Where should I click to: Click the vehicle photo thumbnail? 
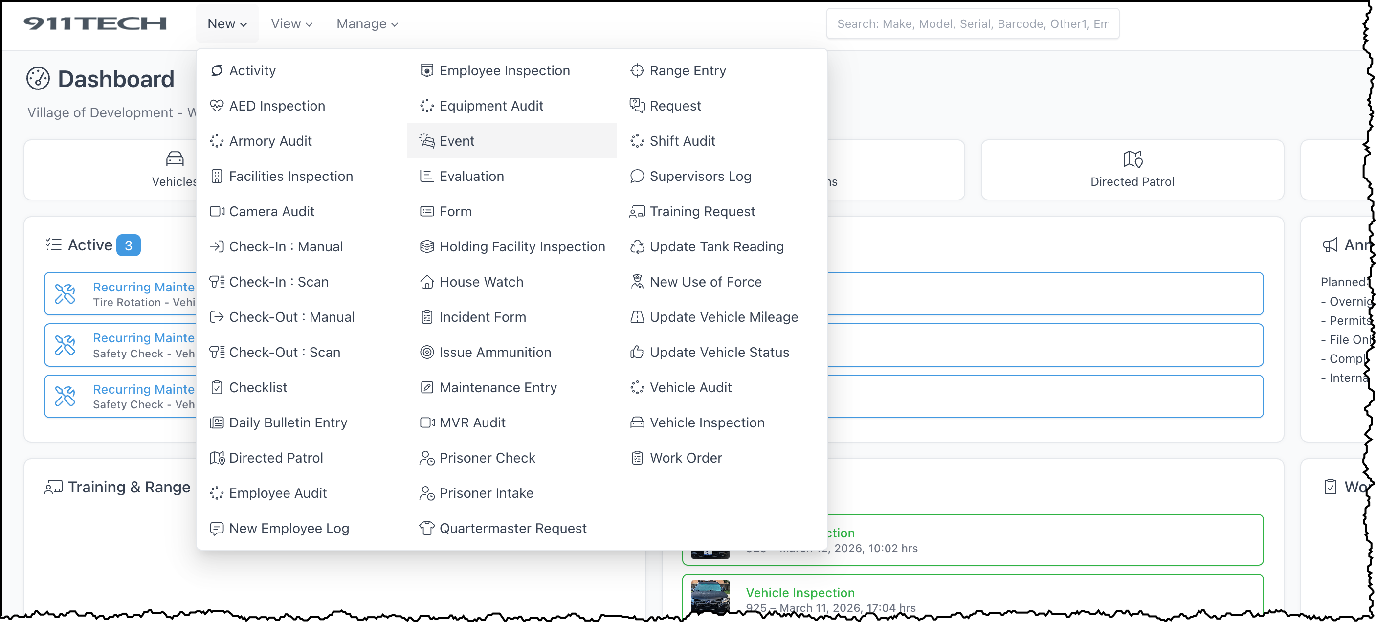click(710, 597)
